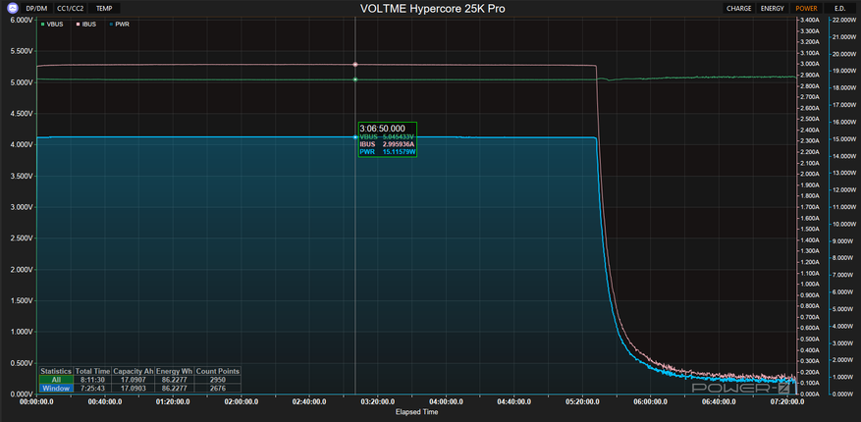The image size is (861, 422).
Task: Click the Statistics header cell
Action: coord(56,372)
